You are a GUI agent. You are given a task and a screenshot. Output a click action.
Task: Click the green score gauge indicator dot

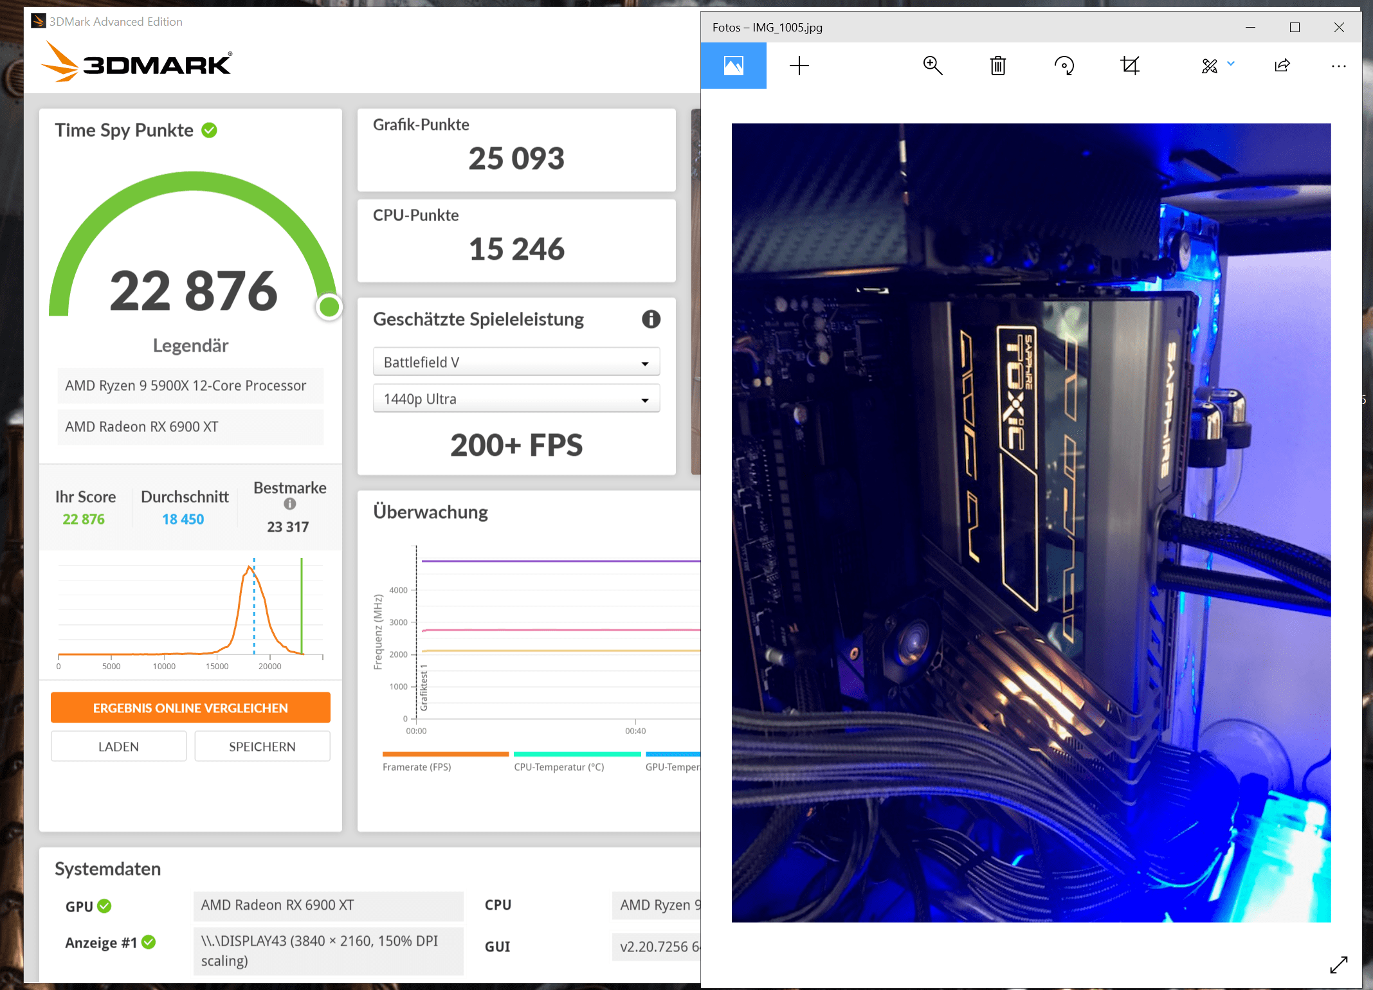(x=329, y=307)
